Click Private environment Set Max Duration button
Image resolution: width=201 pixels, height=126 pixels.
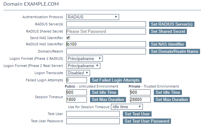click(x=172, y=100)
